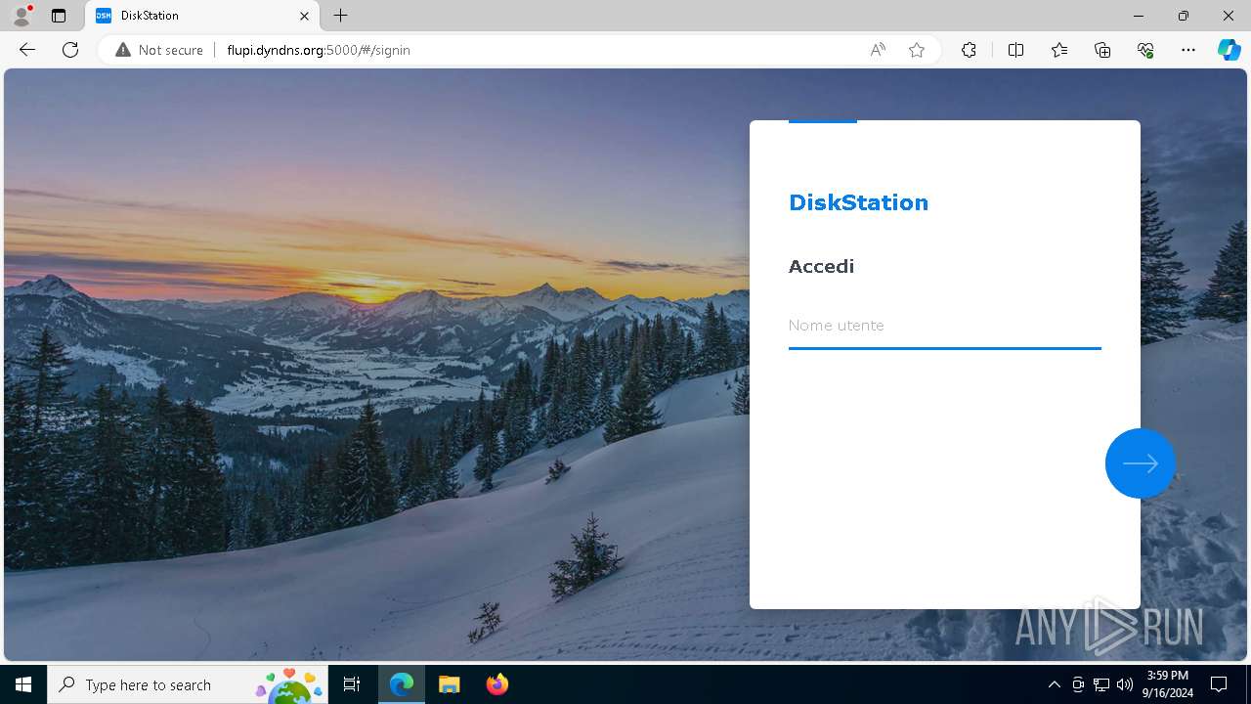Viewport: 1251px width, 704px height.
Task: Open network tray icon
Action: [1101, 684]
